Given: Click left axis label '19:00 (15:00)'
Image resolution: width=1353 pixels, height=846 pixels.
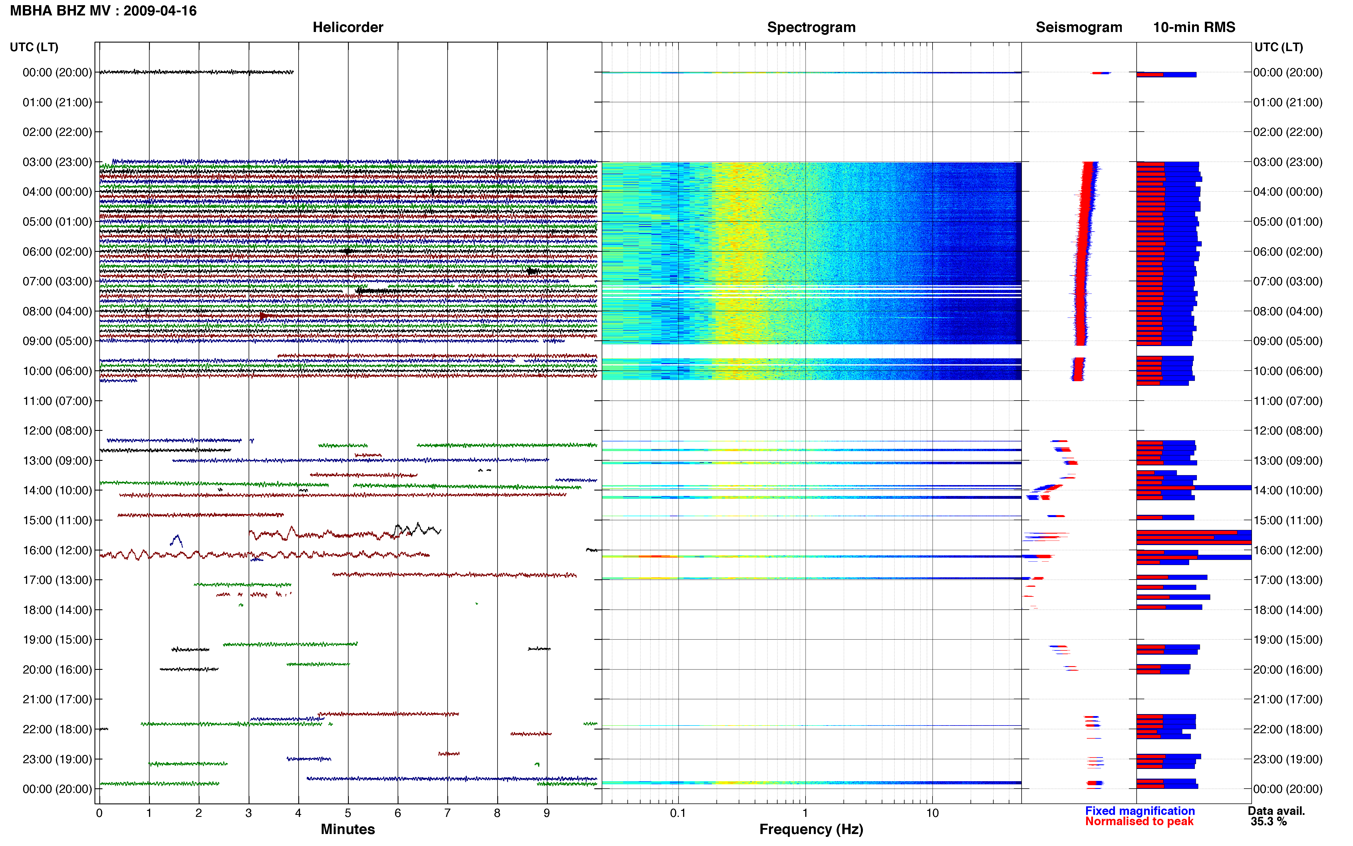Looking at the screenshot, I should point(57,640).
